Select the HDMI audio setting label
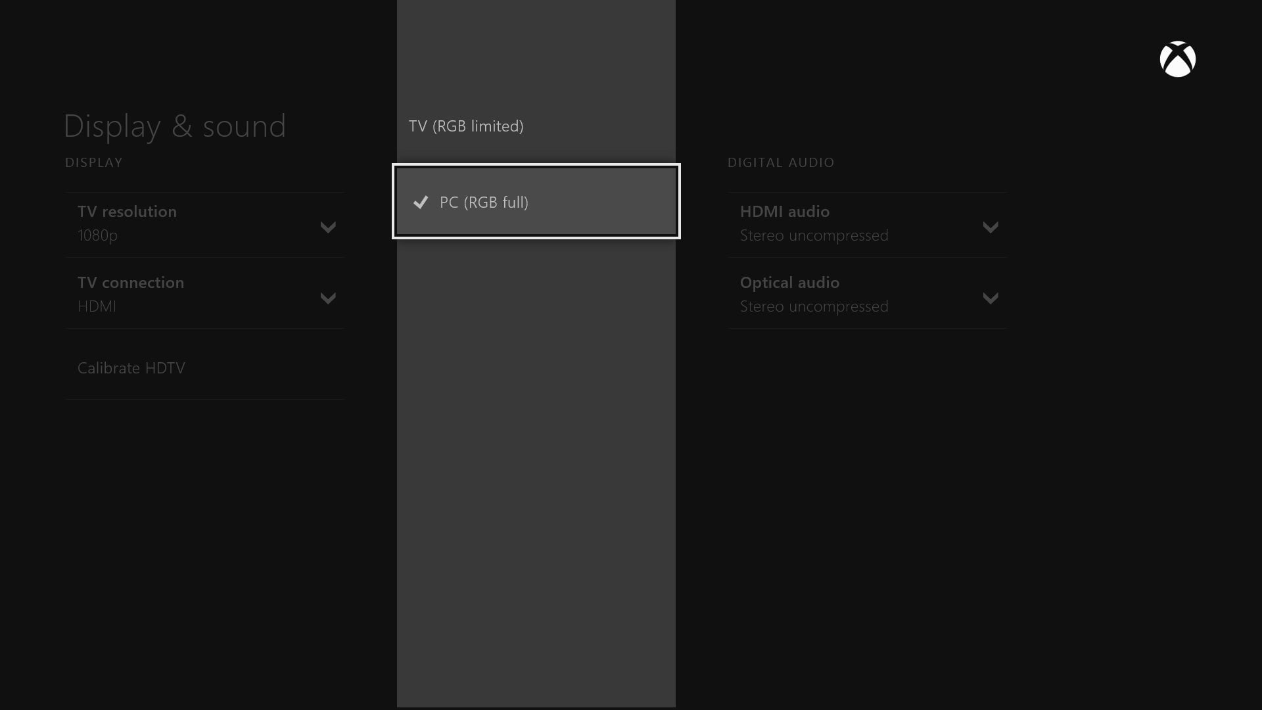The image size is (1262, 710). (784, 212)
